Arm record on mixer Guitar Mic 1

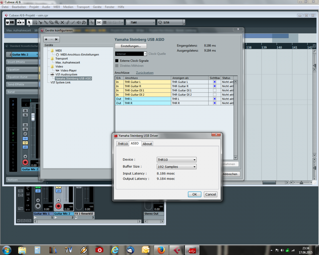click(38, 206)
